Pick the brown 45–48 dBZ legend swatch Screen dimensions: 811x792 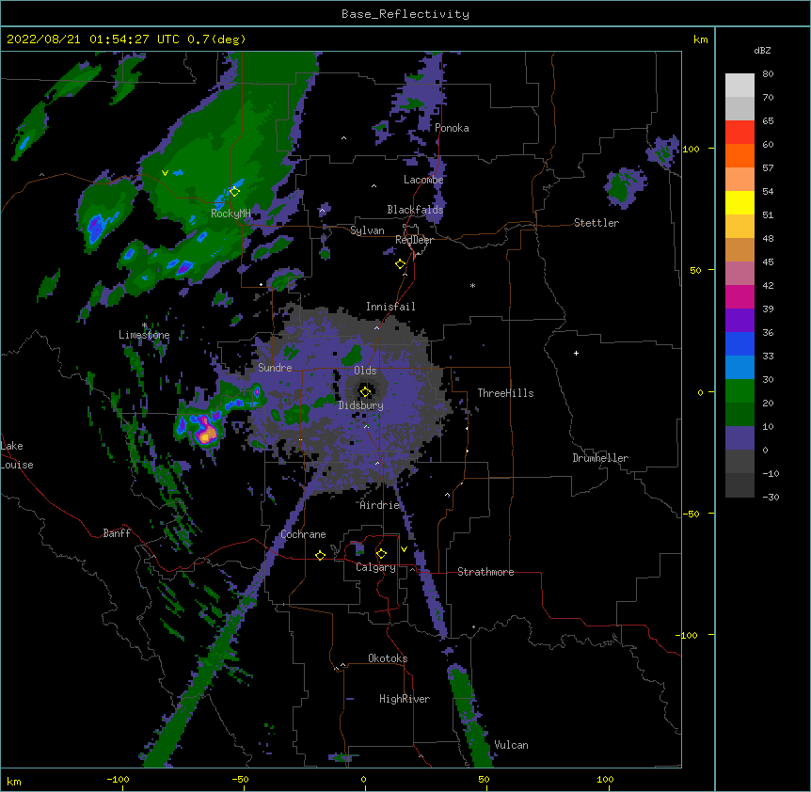point(739,249)
